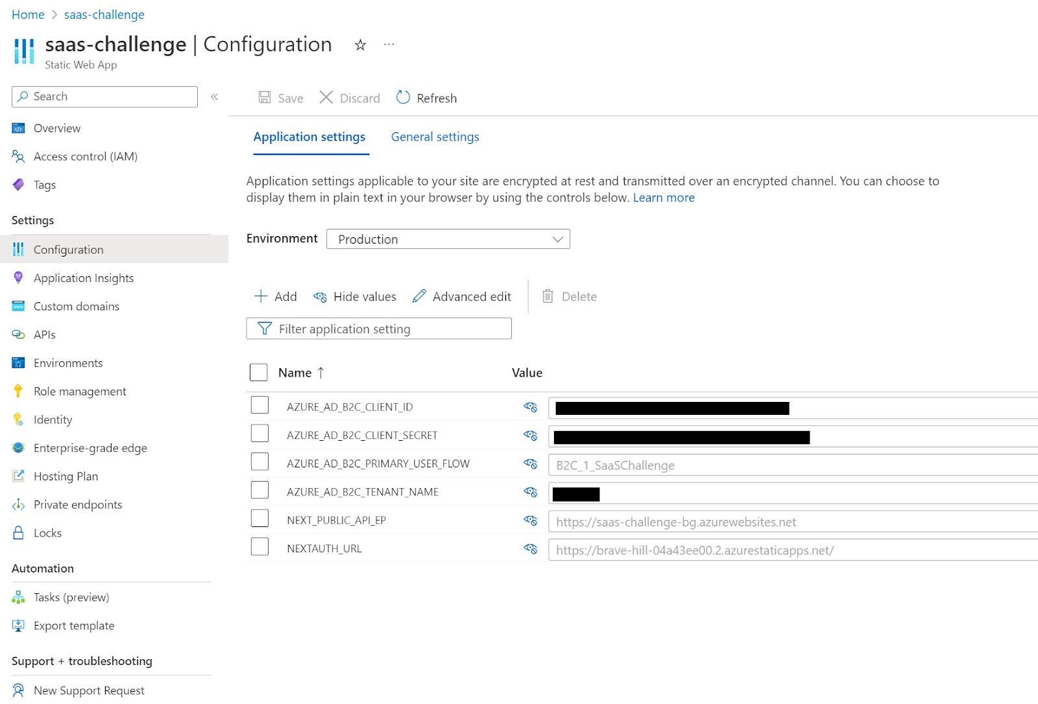Screen dimensions: 1038x704
Task: Sort by the Name column header
Action: tap(301, 373)
